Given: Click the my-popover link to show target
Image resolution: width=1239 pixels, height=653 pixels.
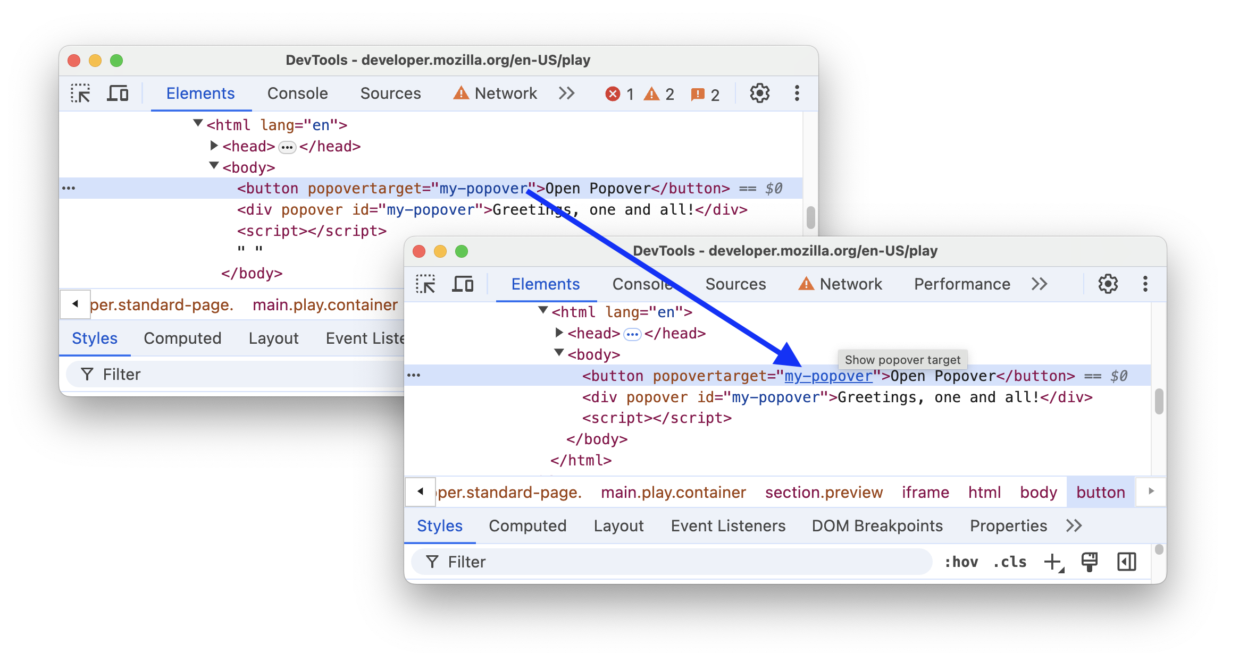Looking at the screenshot, I should point(828,376).
